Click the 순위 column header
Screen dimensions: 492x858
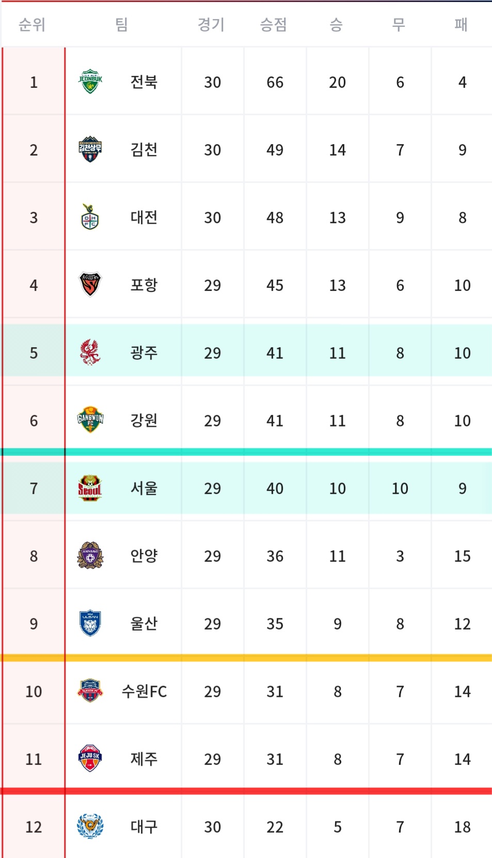click(32, 24)
